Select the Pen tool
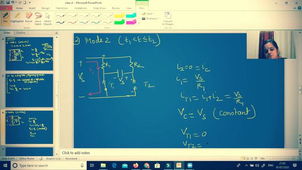The image size is (302, 170). tap(6, 18)
